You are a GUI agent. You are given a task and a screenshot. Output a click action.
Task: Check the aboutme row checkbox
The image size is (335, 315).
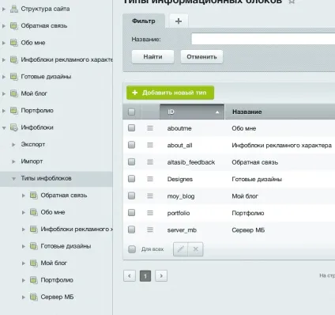pos(131,128)
